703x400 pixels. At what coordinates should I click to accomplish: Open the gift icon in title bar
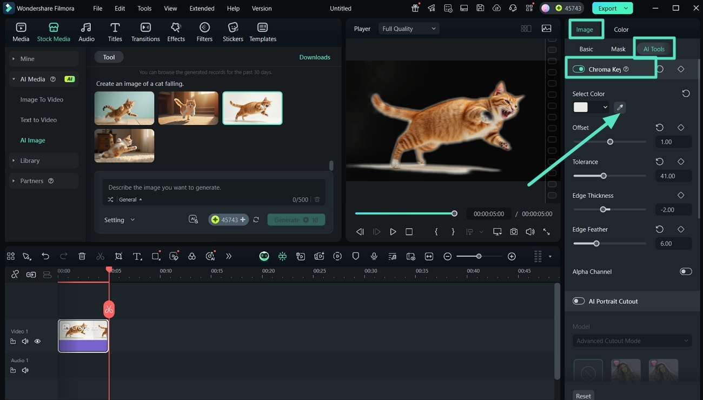point(415,8)
